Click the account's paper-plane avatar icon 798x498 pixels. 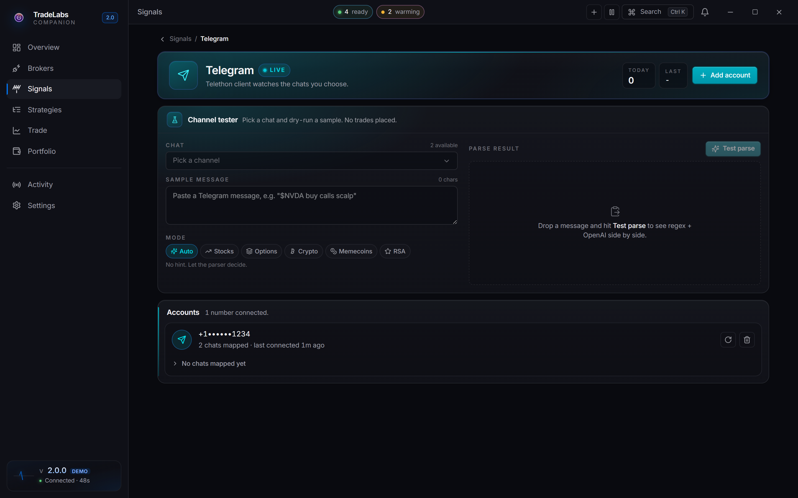(182, 339)
